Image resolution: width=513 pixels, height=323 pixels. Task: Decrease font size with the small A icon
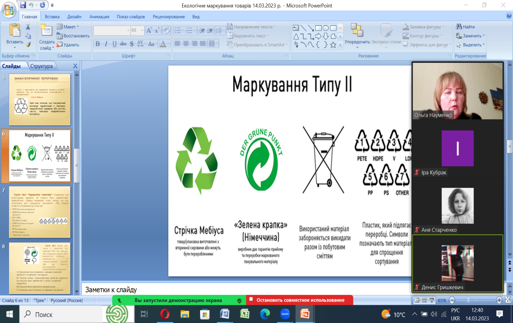[x=157, y=31]
